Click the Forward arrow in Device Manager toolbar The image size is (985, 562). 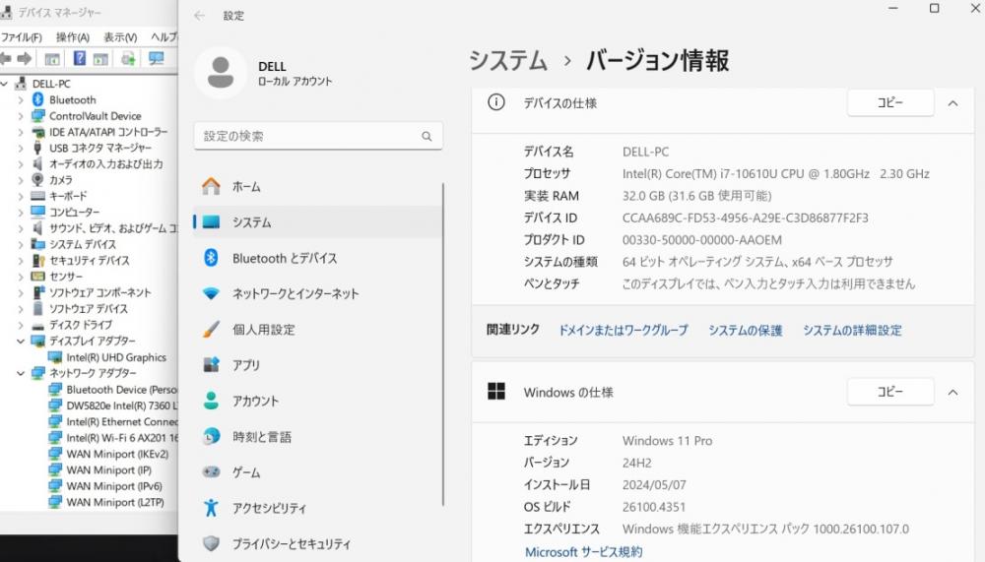(x=24, y=59)
